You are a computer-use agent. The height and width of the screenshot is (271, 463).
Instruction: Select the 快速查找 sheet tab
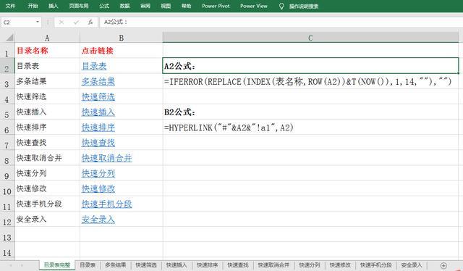(x=238, y=265)
